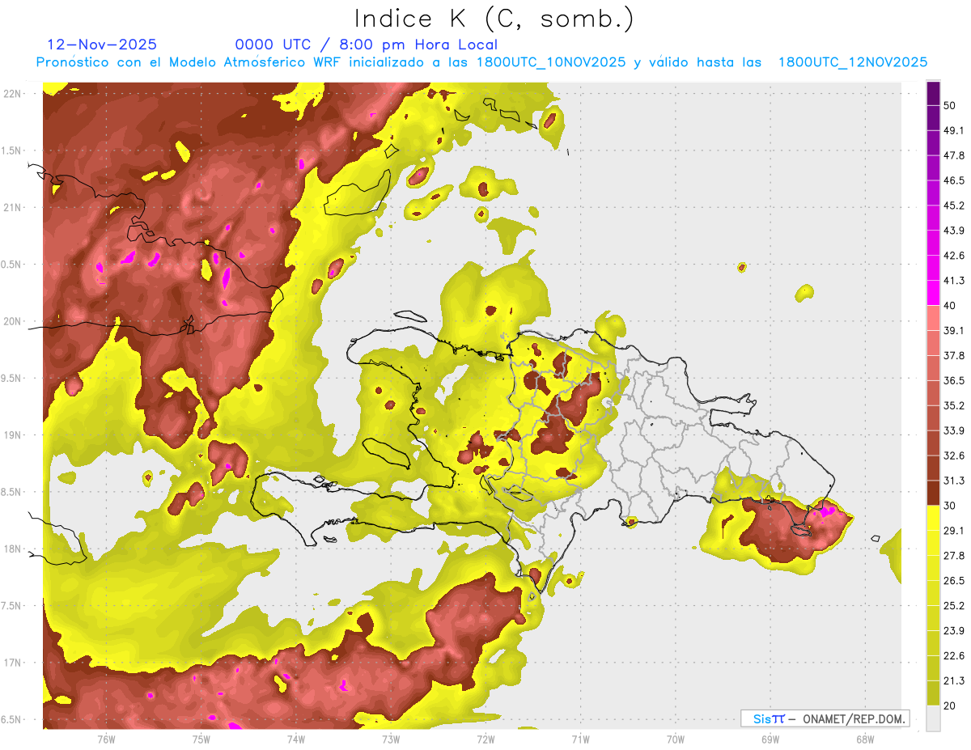This screenshot has width=971, height=750.
Task: Click the legend value "41.3"
Action: (x=955, y=281)
